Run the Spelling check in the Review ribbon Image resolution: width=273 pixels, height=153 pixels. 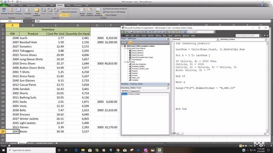4,11
